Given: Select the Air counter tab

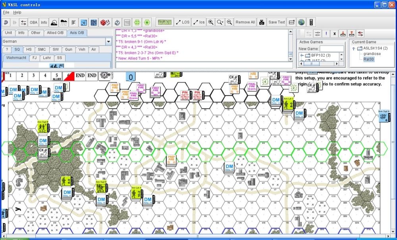Looking at the screenshot, I should tap(94, 50).
